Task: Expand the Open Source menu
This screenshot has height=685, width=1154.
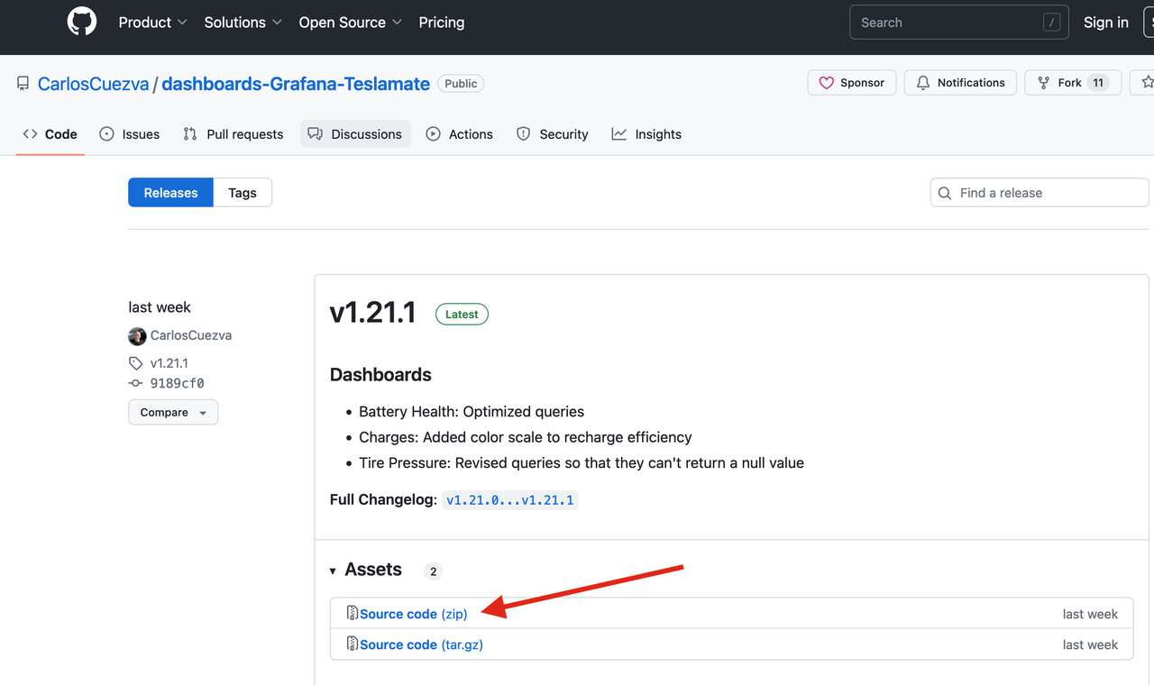Action: tap(351, 23)
